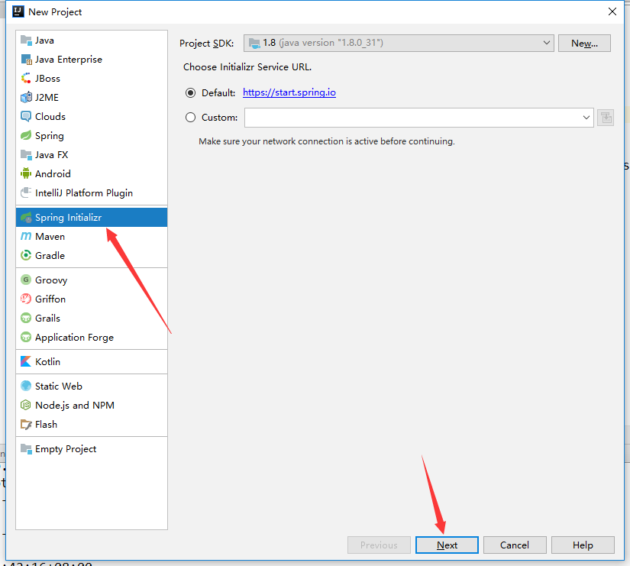Open Help for the New Project dialog
Screen dimensions: 630x566
583,545
